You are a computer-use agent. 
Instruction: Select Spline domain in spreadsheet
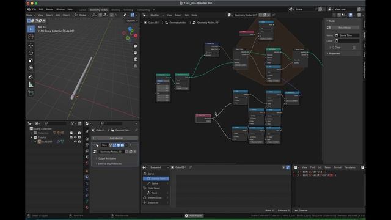click(155, 183)
